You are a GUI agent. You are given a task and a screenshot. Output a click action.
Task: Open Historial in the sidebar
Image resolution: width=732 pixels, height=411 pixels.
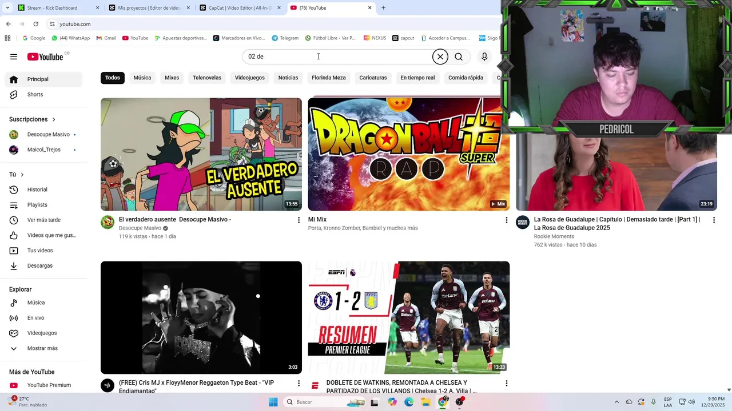pyautogui.click(x=43, y=190)
